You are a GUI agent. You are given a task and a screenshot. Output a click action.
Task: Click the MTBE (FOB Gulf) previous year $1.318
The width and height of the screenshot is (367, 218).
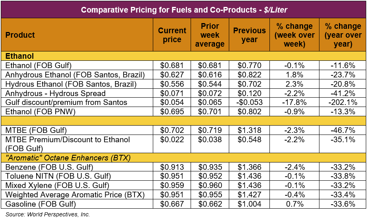tap(249, 130)
